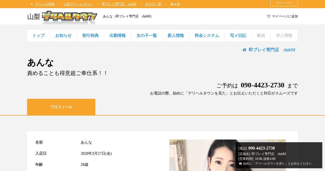325x171 pixels.
Task: Open the 料金システム menu item
Action: pos(207,36)
